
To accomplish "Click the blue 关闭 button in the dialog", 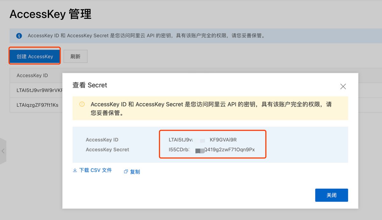I will 331,195.
